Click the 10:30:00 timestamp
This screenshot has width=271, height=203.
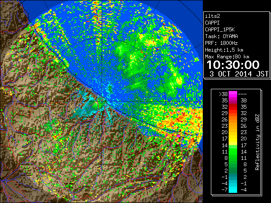tap(233, 65)
